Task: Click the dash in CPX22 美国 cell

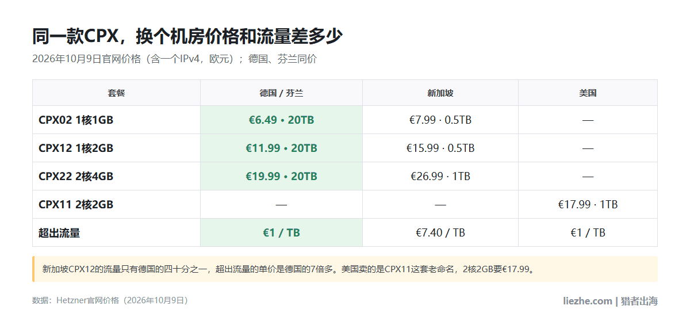Action: coord(588,177)
